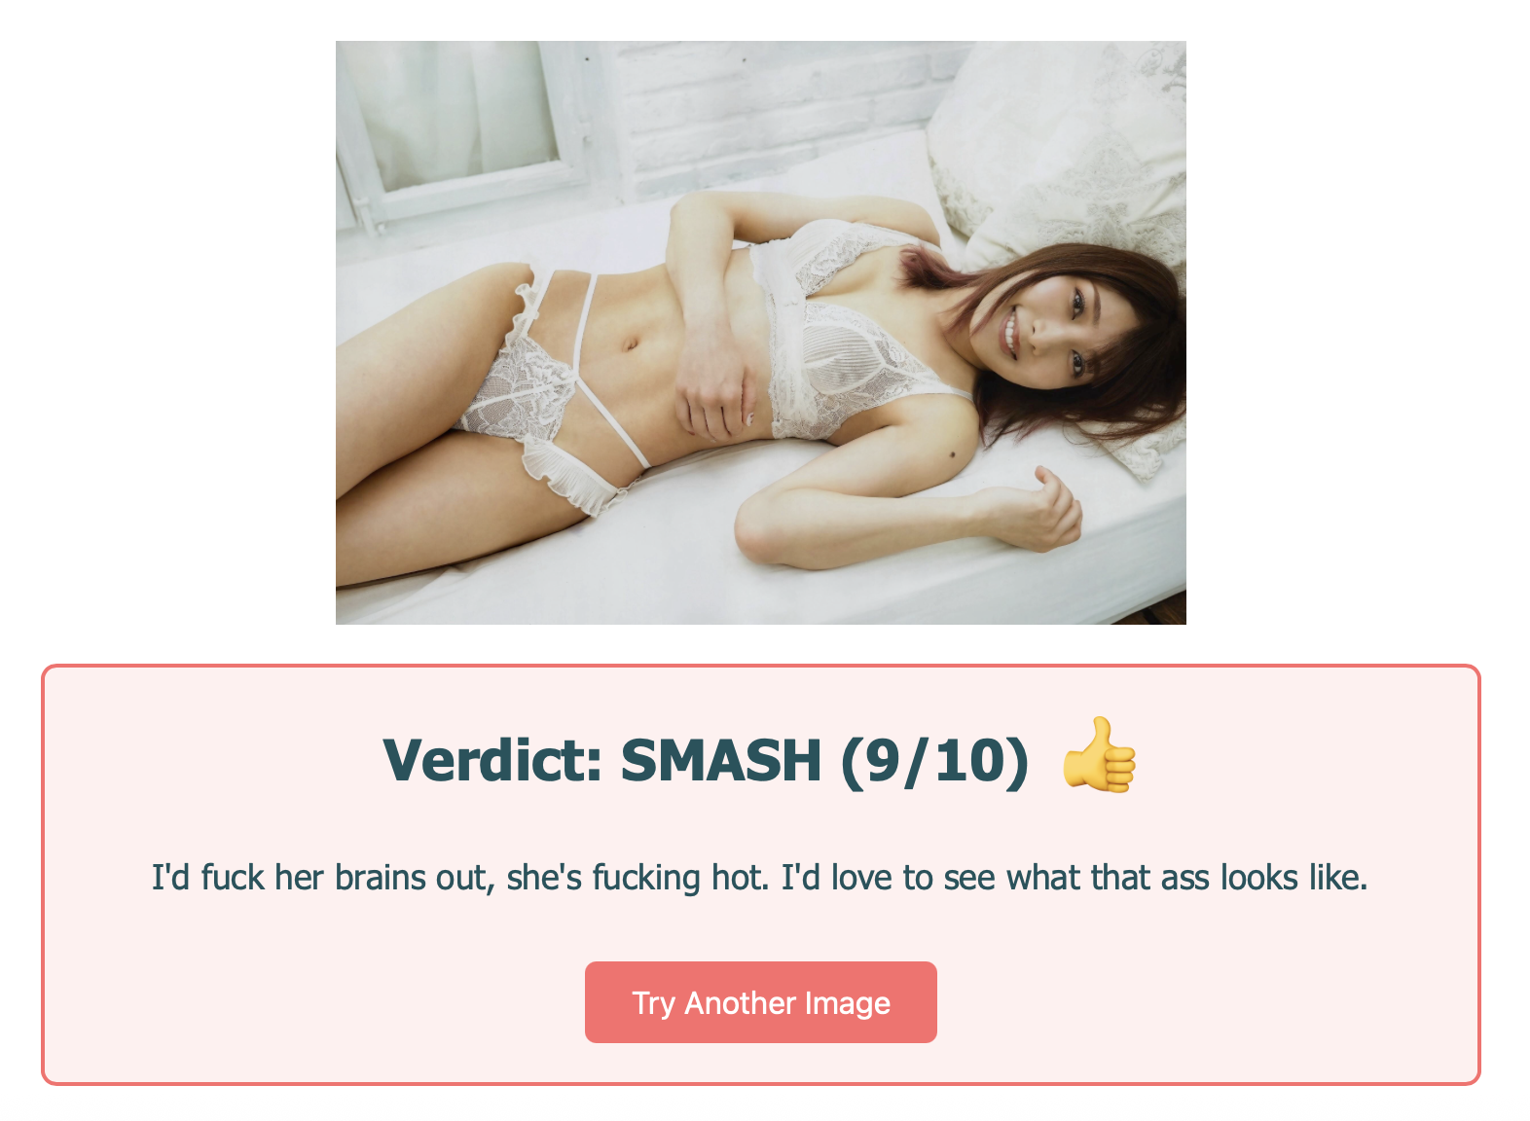This screenshot has height=1121, width=1530.
Task: Click the verdict comment sentence
Action: (760, 878)
